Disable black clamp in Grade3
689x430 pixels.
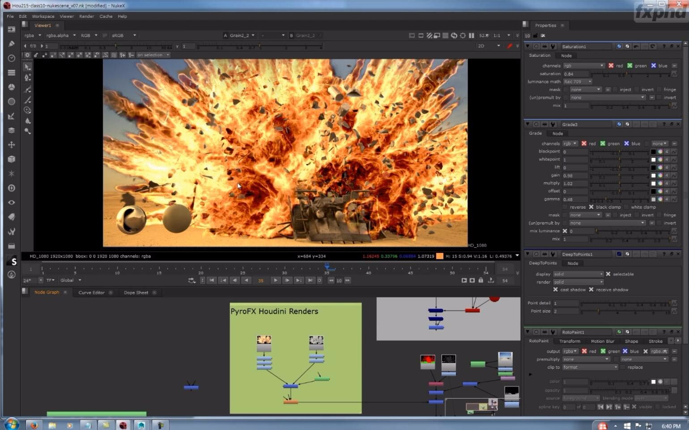click(591, 207)
